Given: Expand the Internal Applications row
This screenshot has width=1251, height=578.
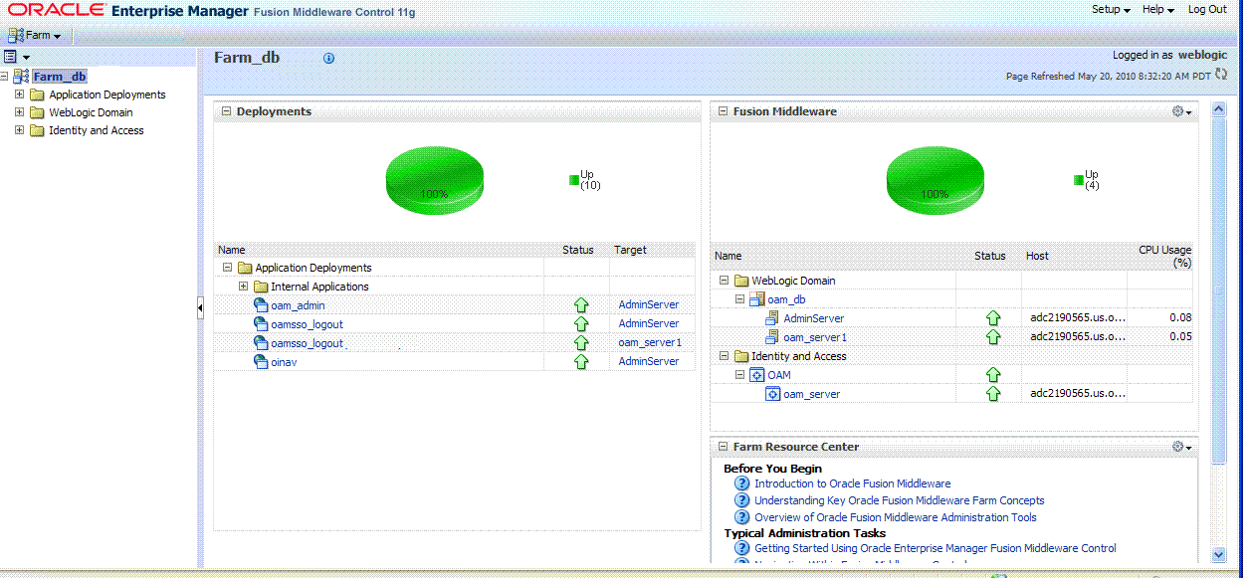Looking at the screenshot, I should pyautogui.click(x=244, y=287).
